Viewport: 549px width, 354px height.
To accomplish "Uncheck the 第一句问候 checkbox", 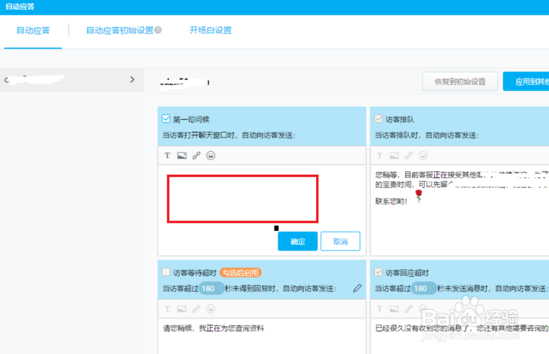I will pyautogui.click(x=166, y=119).
